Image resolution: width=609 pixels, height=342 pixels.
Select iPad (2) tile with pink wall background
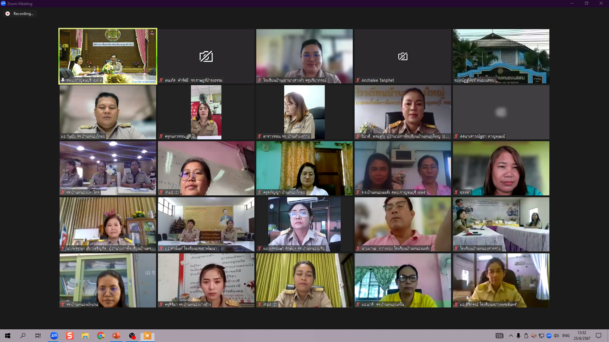pyautogui.click(x=206, y=168)
